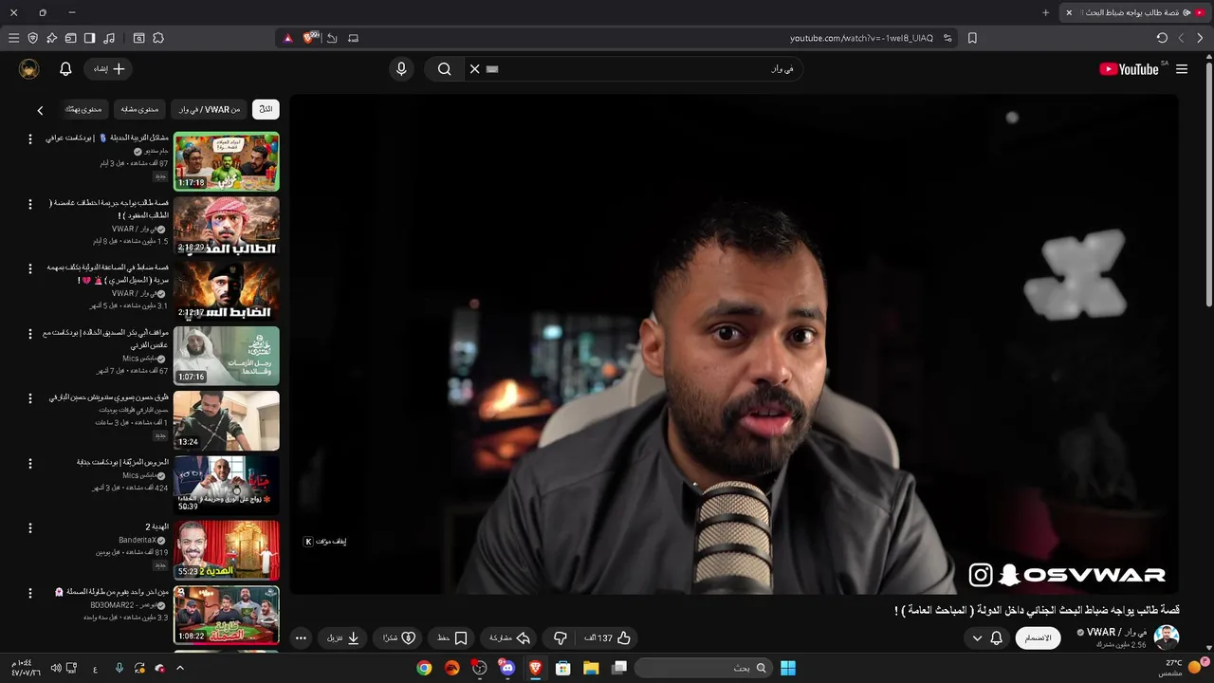
Task: Dislike the video
Action: pos(560,638)
